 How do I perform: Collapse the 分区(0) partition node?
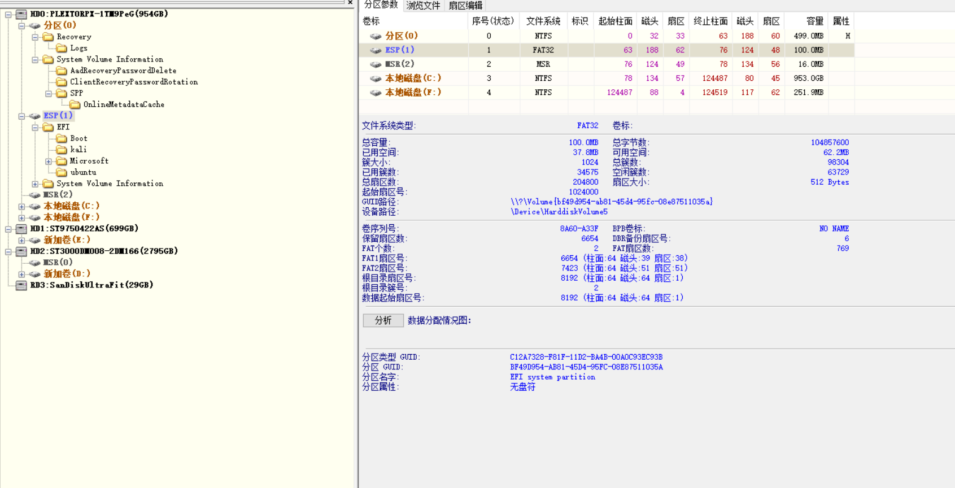21,25
